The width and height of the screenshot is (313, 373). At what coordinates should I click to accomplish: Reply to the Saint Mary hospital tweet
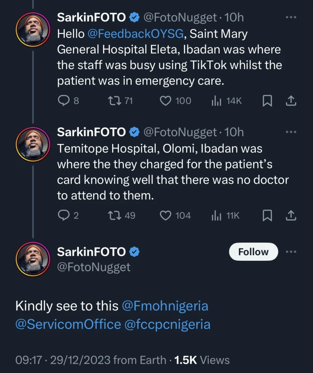coord(63,101)
